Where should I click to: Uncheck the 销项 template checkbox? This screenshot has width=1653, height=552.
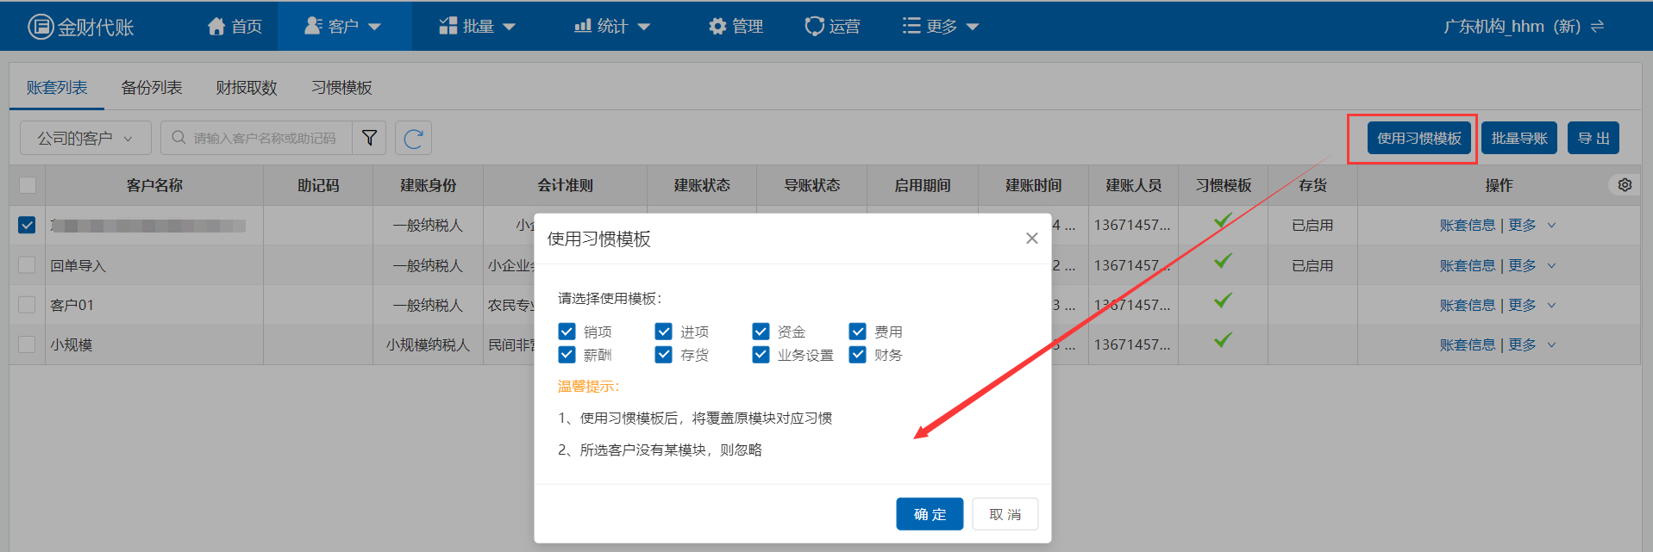click(x=567, y=332)
